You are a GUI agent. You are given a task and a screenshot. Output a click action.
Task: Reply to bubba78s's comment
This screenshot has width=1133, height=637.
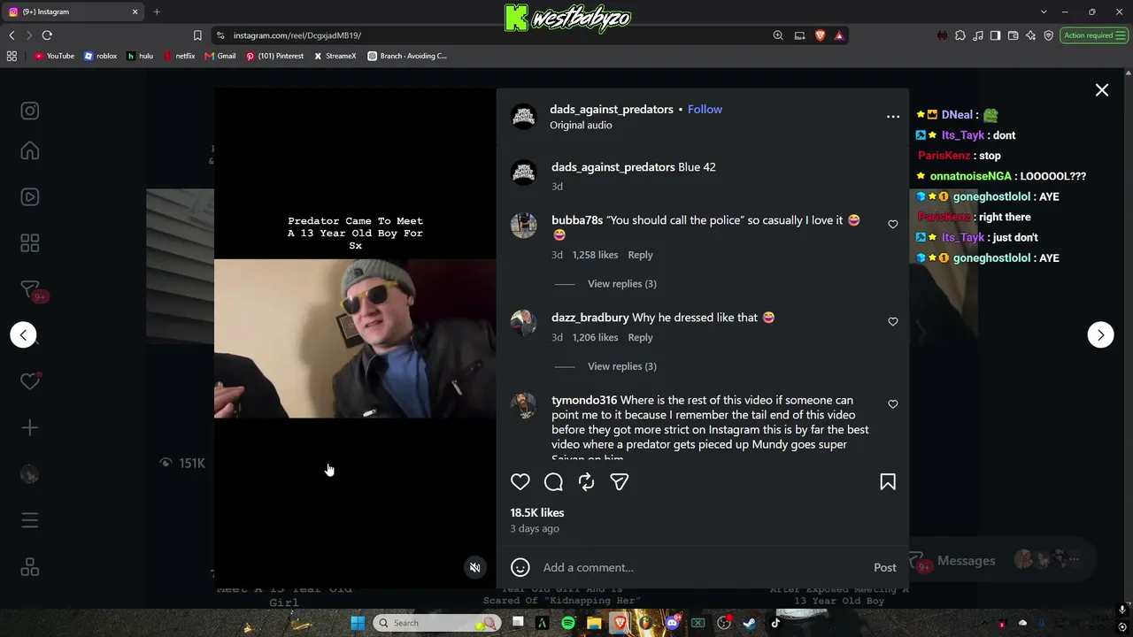coord(640,255)
